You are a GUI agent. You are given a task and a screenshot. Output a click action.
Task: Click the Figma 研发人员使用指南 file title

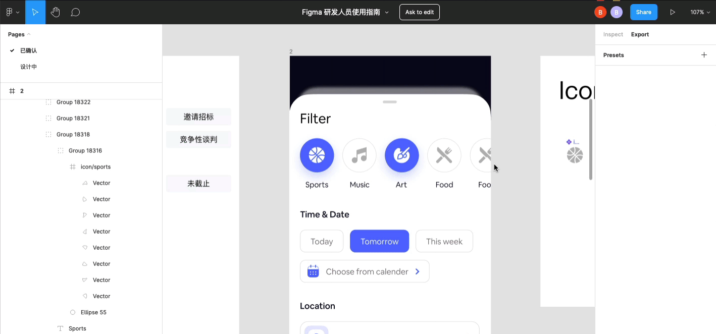(341, 12)
